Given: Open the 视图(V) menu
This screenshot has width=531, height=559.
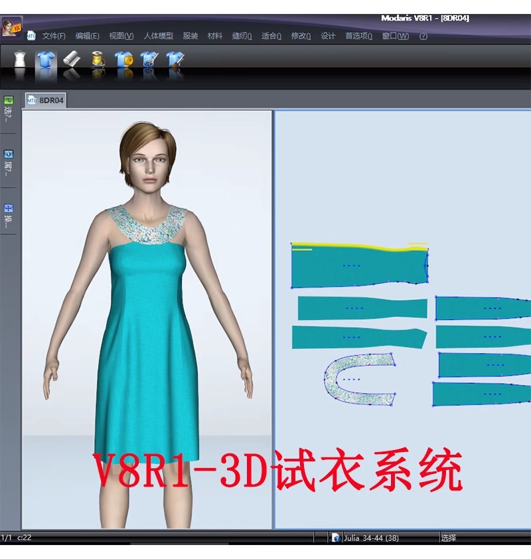Looking at the screenshot, I should (x=121, y=36).
